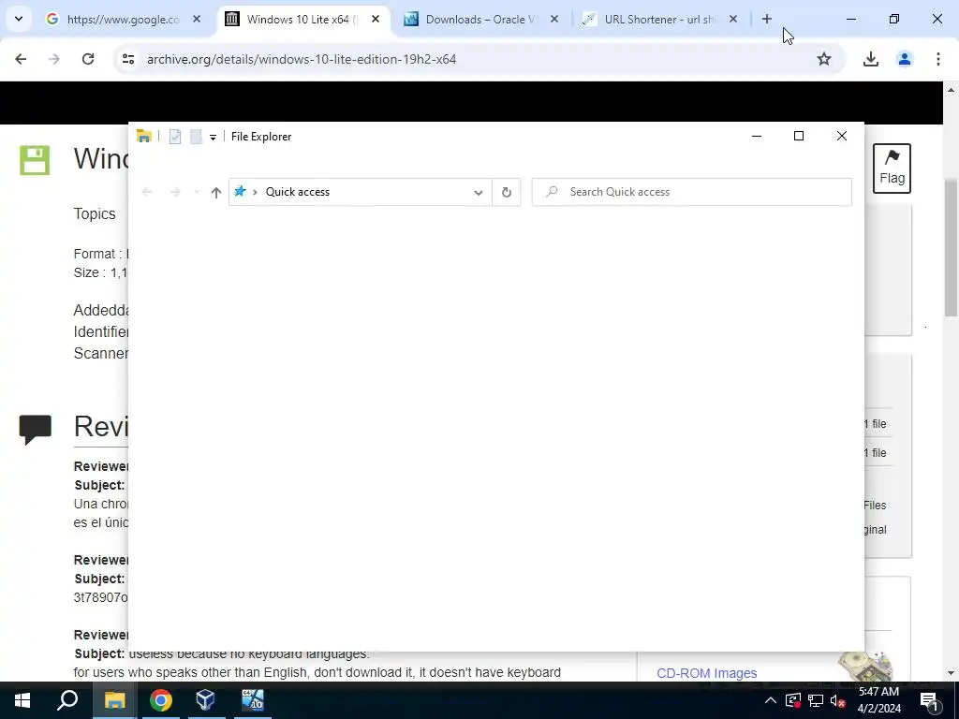959x719 pixels.
Task: Click Google Chrome in the taskbar
Action: (160, 700)
